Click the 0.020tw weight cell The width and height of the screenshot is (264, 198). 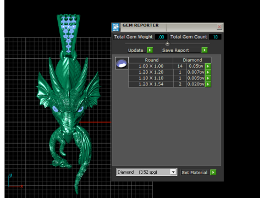pyautogui.click(x=196, y=84)
